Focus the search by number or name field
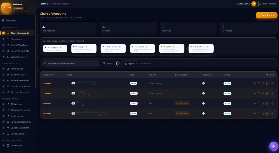This screenshot has height=153, width=279. click(71, 64)
